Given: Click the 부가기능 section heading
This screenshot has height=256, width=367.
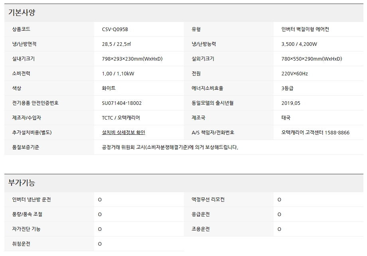Looking at the screenshot, I should pyautogui.click(x=22, y=183).
